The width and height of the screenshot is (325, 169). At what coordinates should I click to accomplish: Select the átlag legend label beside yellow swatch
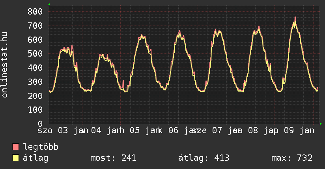coord(35,158)
